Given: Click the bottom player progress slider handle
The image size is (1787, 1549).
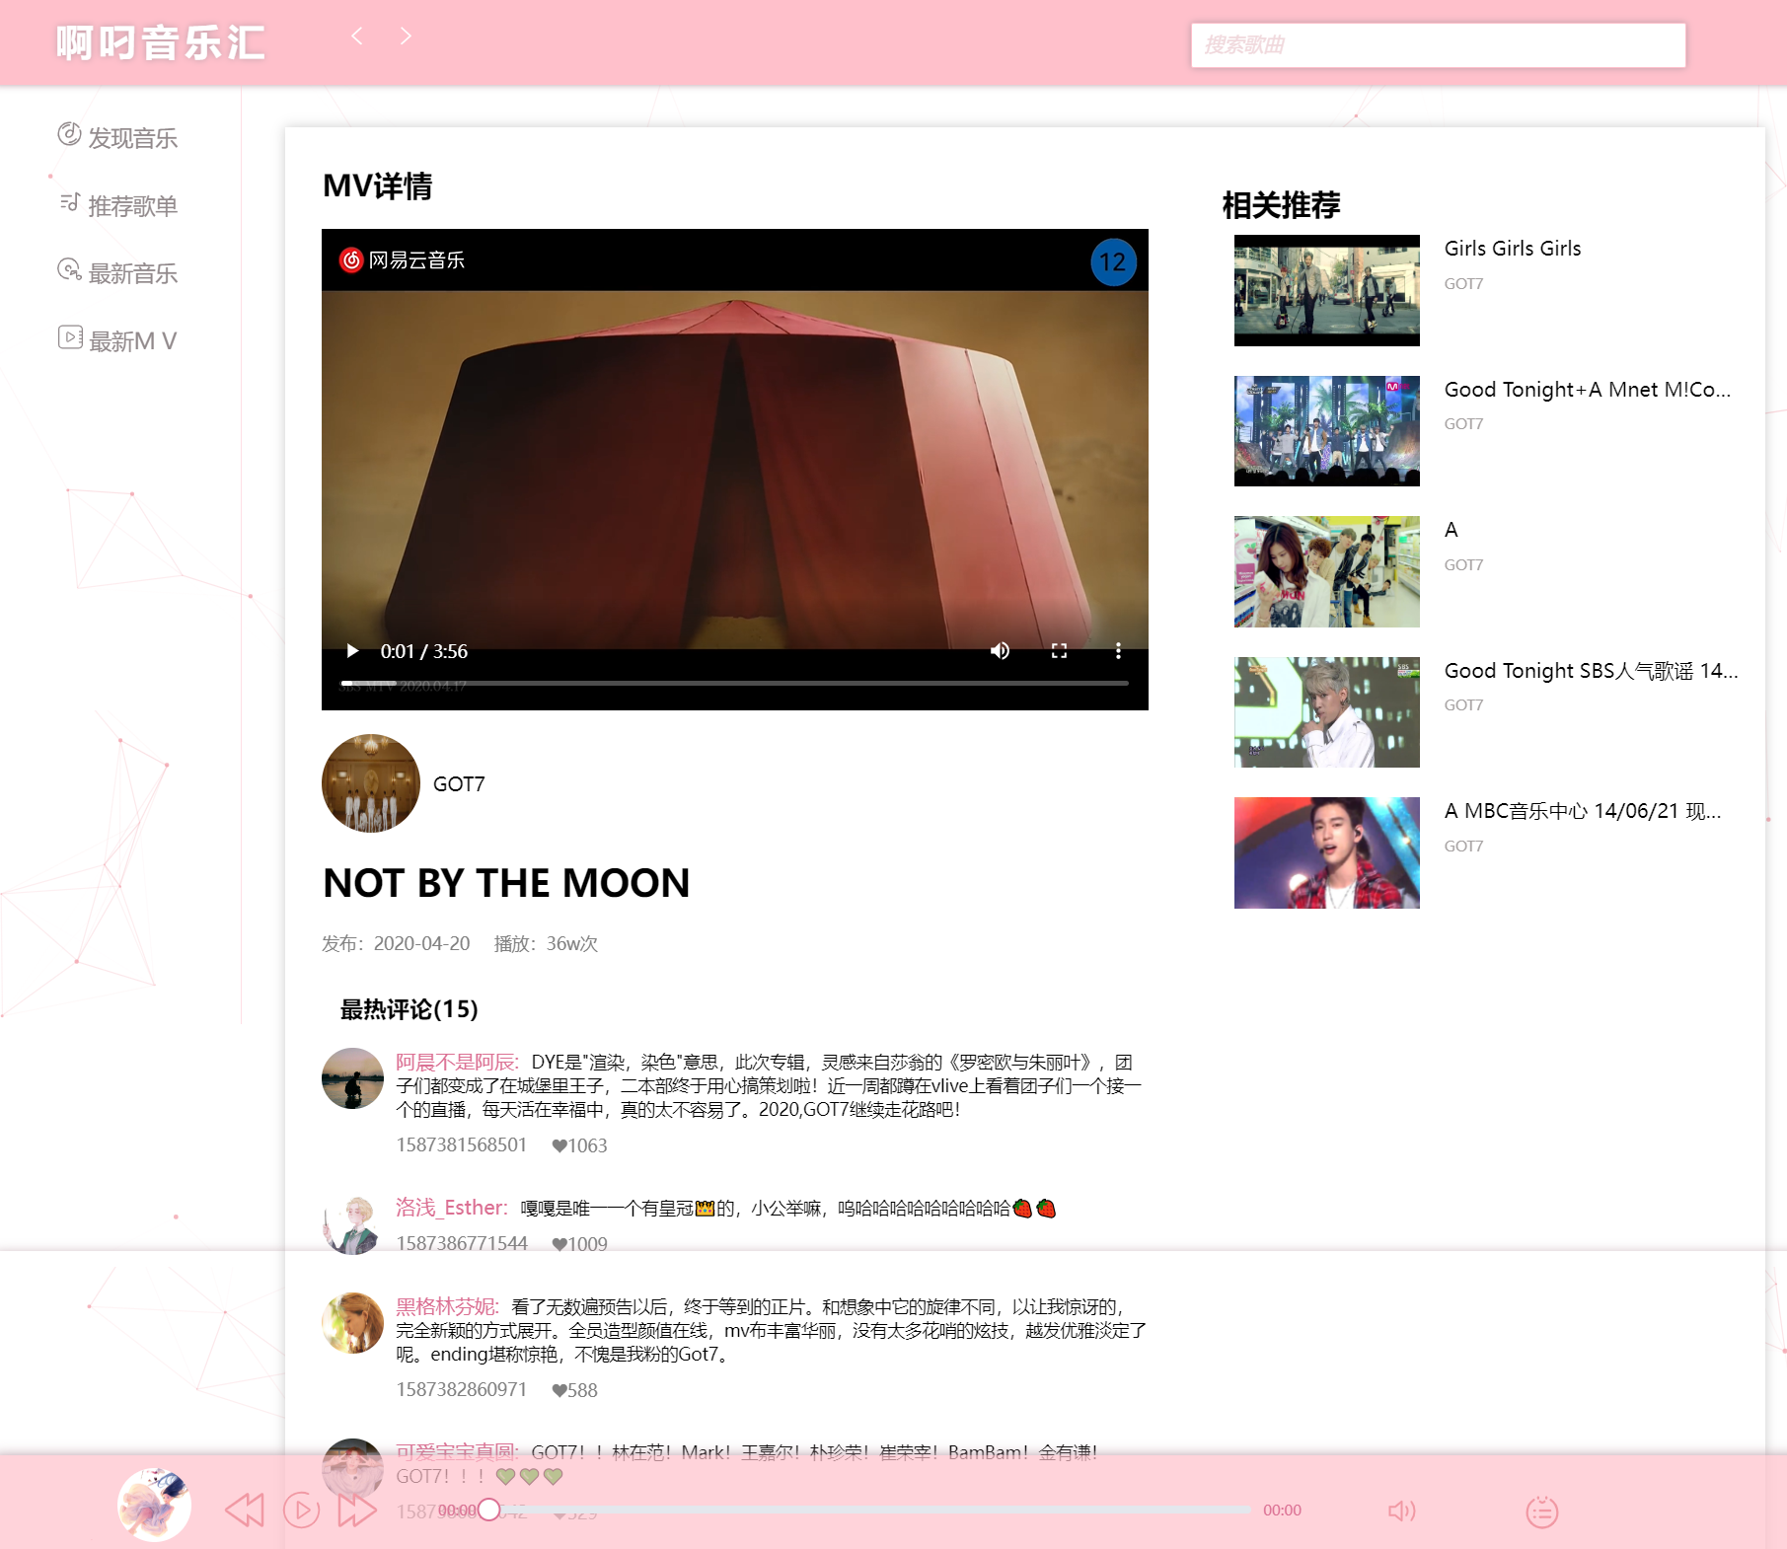Looking at the screenshot, I should pos(488,1511).
